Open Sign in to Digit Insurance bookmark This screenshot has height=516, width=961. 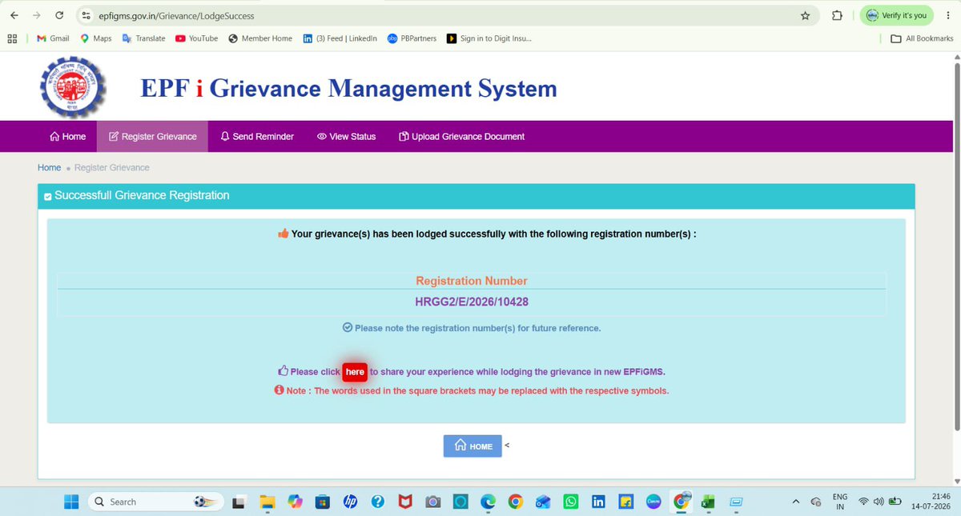click(489, 38)
